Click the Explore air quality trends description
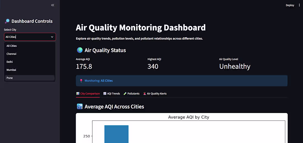 [x=139, y=39]
